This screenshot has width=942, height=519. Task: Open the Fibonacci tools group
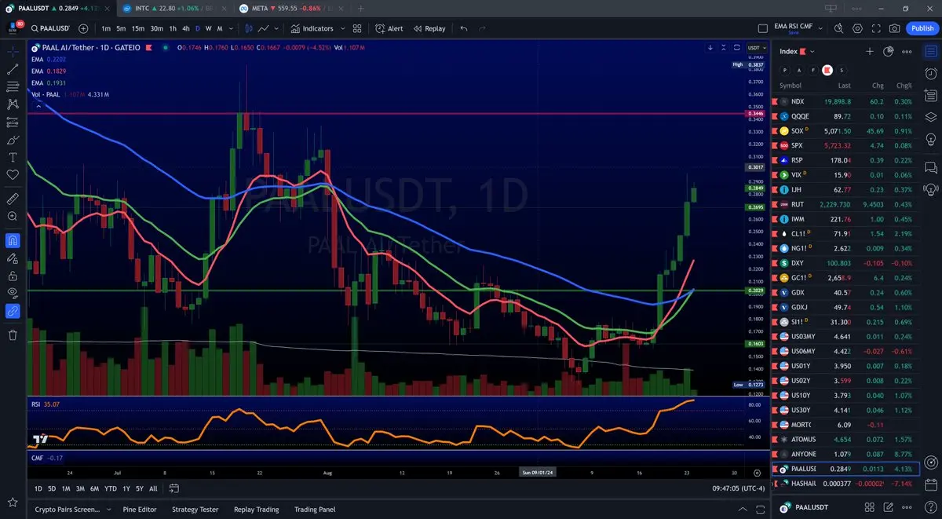coord(13,86)
